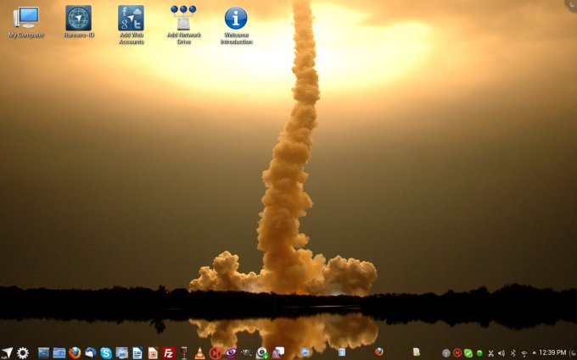577x360 pixels.
Task: Launch the terminal from the taskbar
Action: (43, 352)
